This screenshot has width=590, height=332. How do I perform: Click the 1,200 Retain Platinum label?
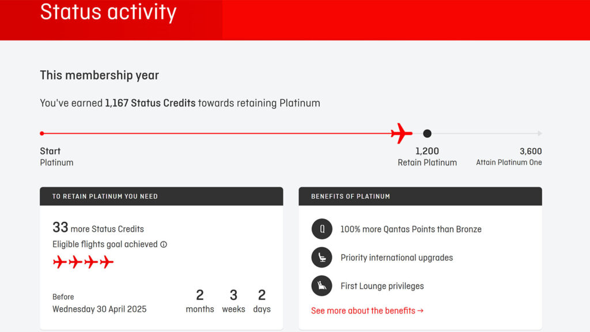coord(428,157)
